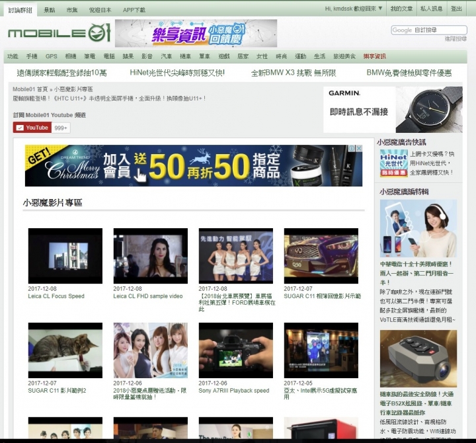
Task: Open 中華電信十全十美限時優惠 article link
Action: (416, 273)
